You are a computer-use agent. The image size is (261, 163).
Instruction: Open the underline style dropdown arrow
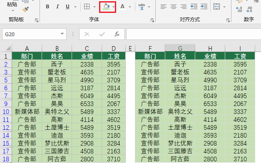[75, 7]
